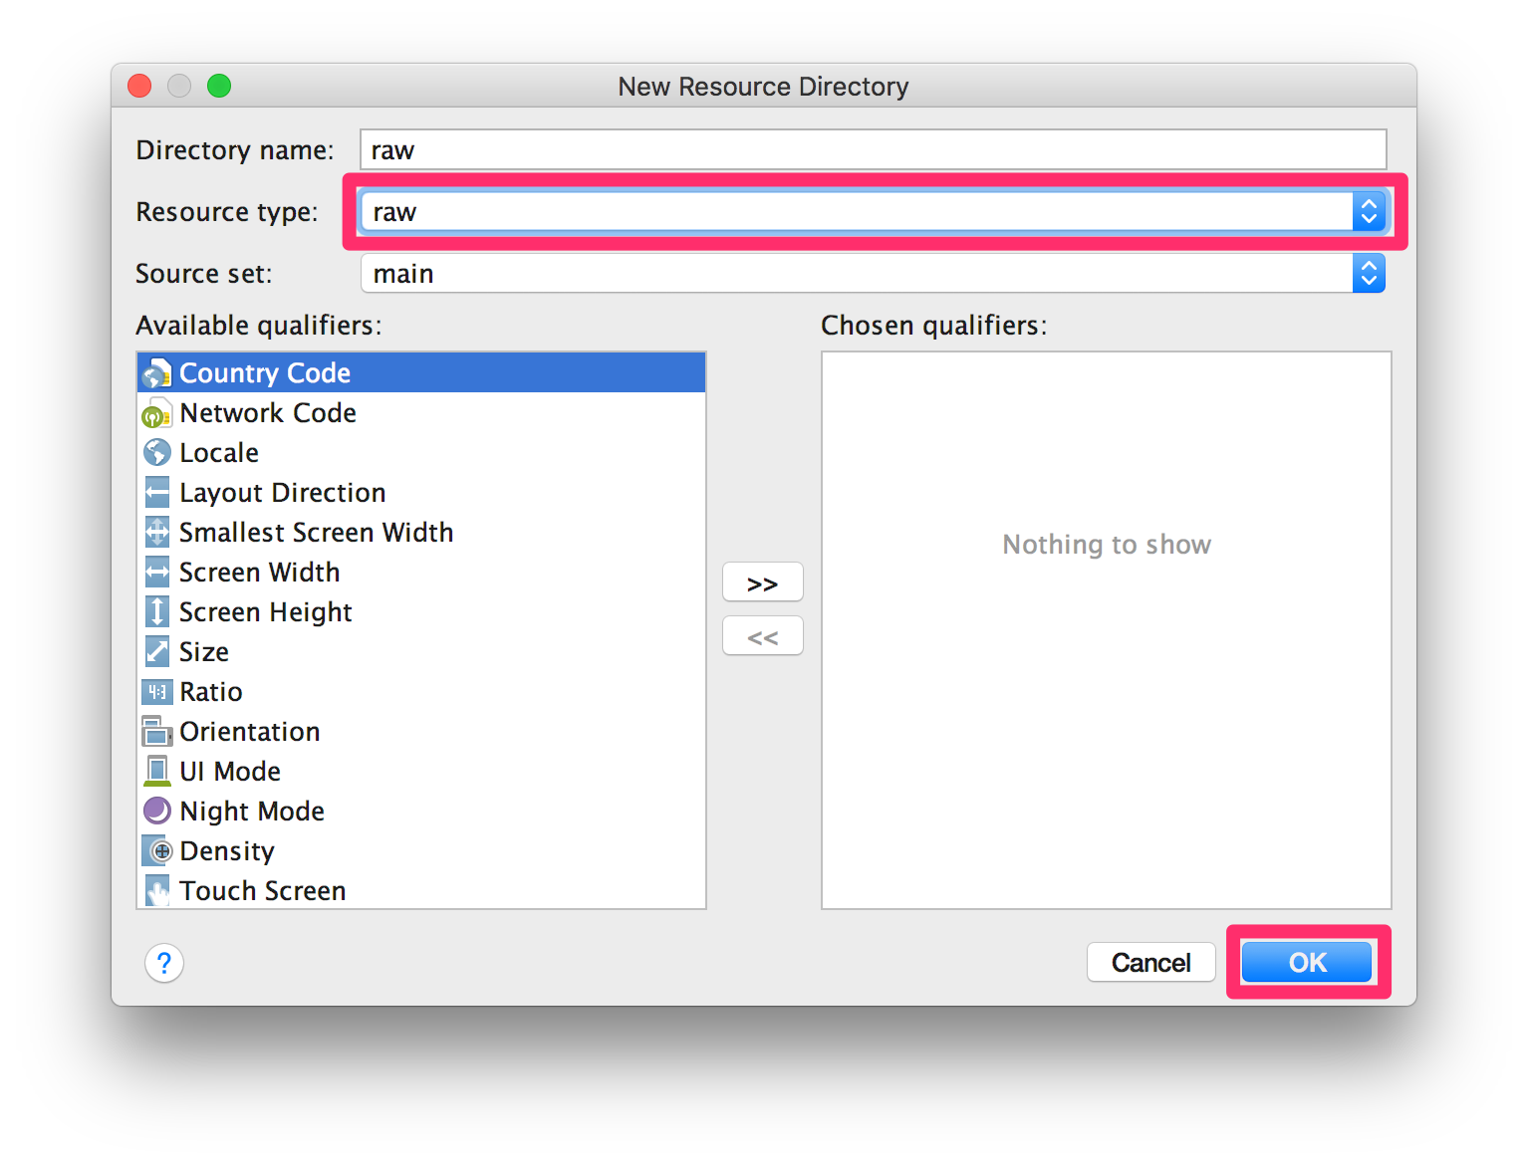Viewport: 1528px width, 1165px height.
Task: Click the Touch Screen hand icon
Action: point(156,890)
